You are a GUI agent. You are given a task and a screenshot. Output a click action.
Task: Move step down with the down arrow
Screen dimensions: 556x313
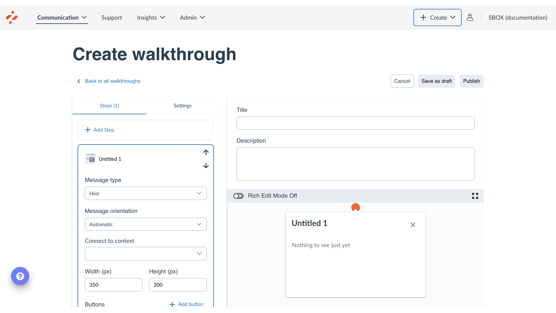coord(206,165)
